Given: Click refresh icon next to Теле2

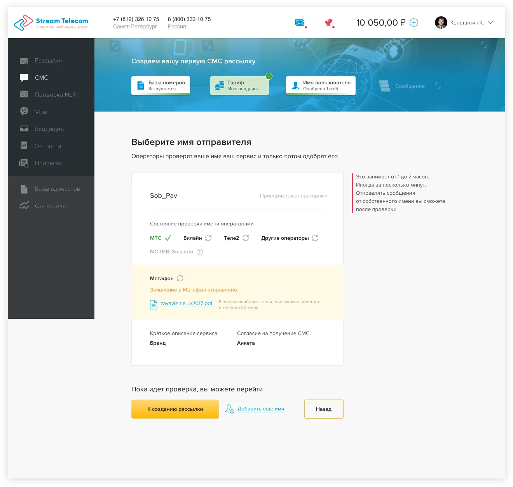Looking at the screenshot, I should pos(246,238).
